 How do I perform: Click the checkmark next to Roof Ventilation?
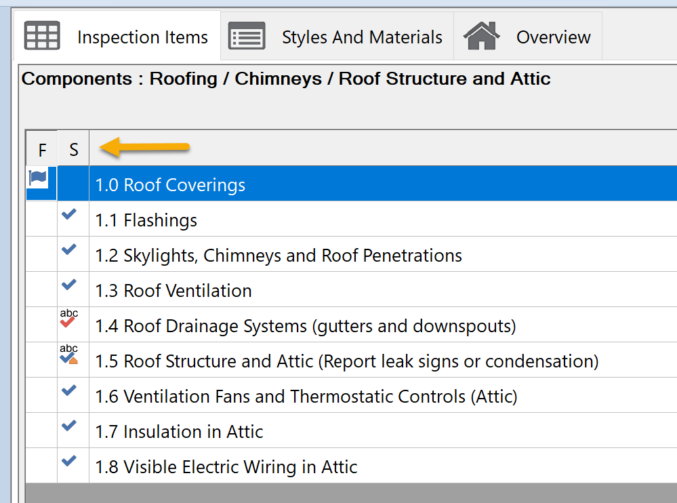(x=69, y=285)
